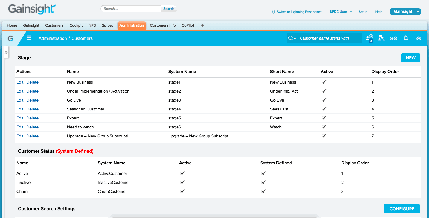Open the Customers Info tab
Screen dimensions: 429x218
pyautogui.click(x=163, y=25)
